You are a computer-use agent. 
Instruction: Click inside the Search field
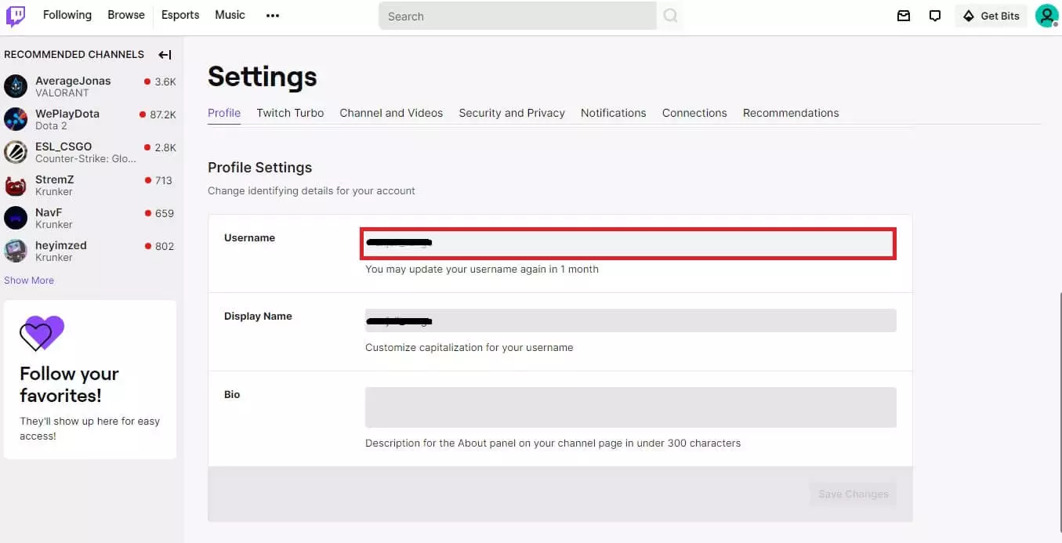[x=517, y=16]
